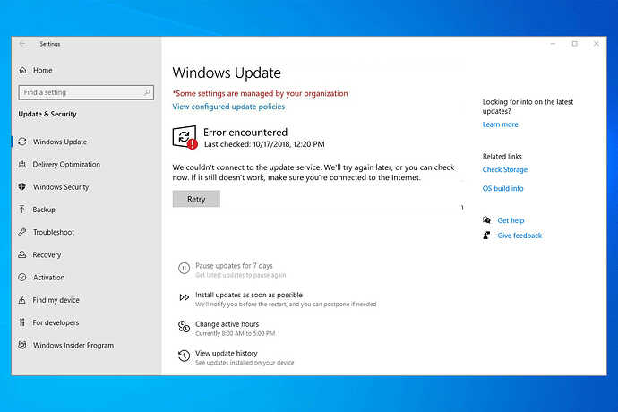The width and height of the screenshot is (618, 412).
Task: Focus the Find a setting search box
Action: 86,92
